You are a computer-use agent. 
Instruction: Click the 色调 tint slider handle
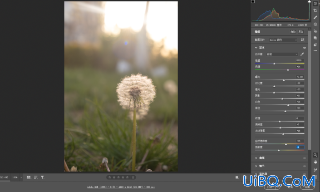(288, 70)
